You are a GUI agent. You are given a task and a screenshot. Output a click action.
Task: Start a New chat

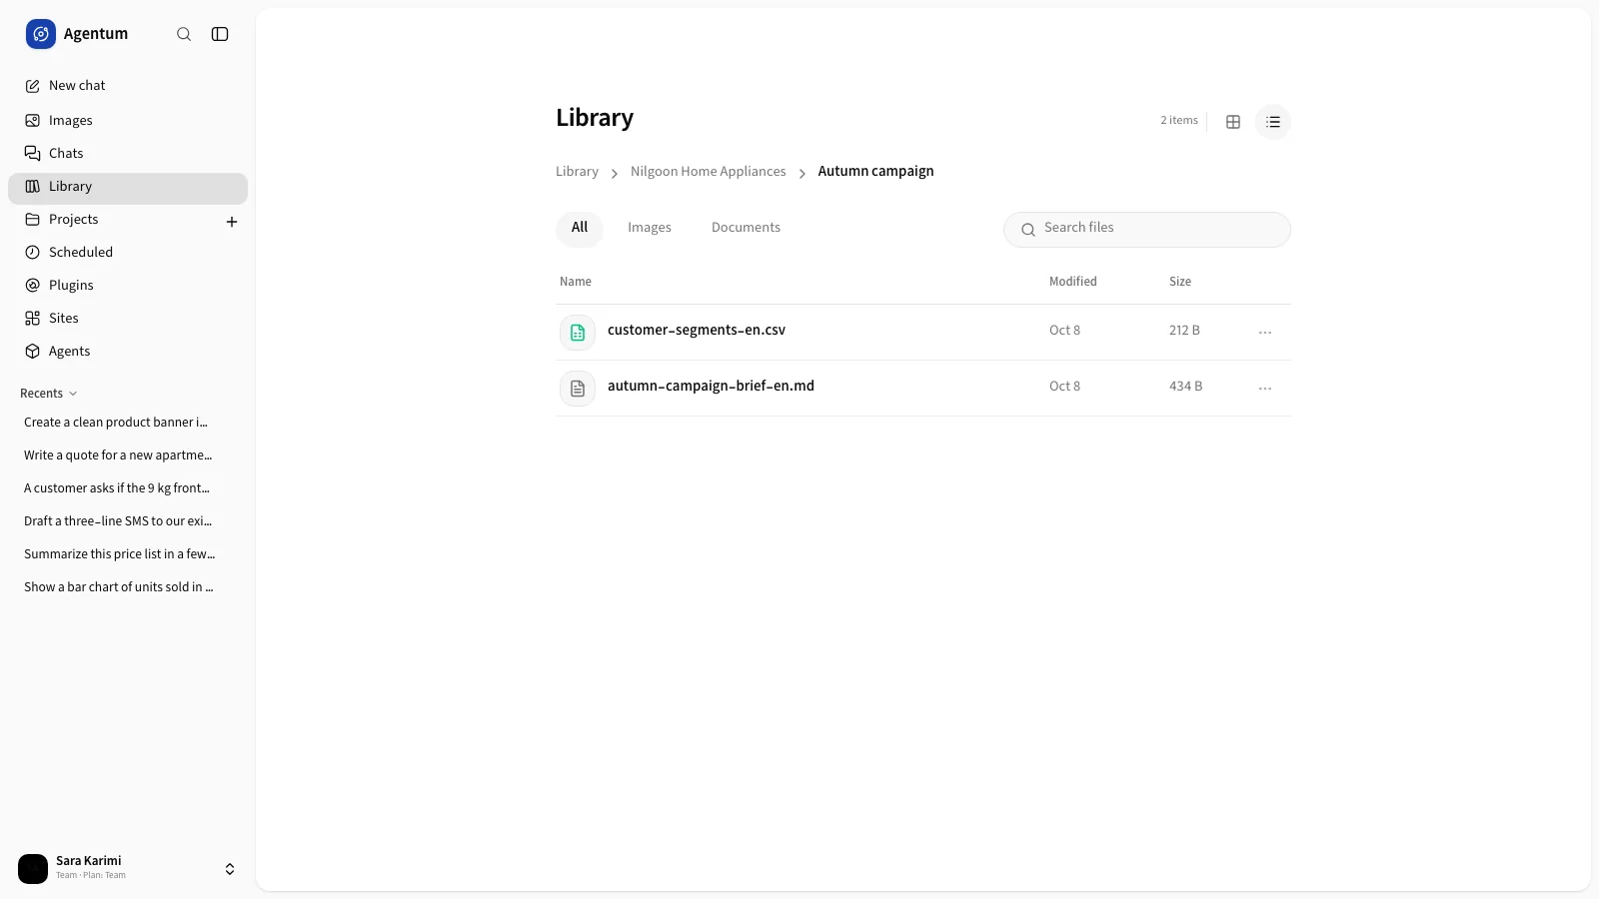128,86
